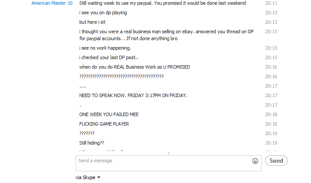Viewport: 311px width, 183px height.
Task: Click the 'REAL Business Work as U PROMISED' message
Action: (x=135, y=67)
